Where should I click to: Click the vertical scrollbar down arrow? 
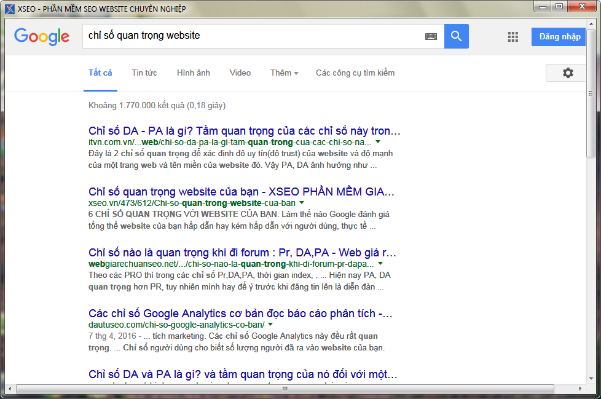591,378
